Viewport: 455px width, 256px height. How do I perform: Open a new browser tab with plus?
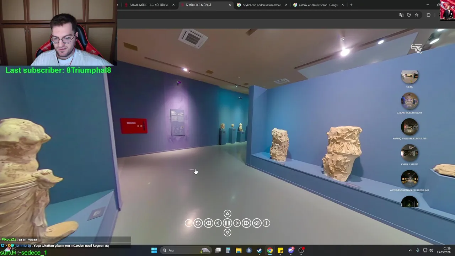(351, 5)
